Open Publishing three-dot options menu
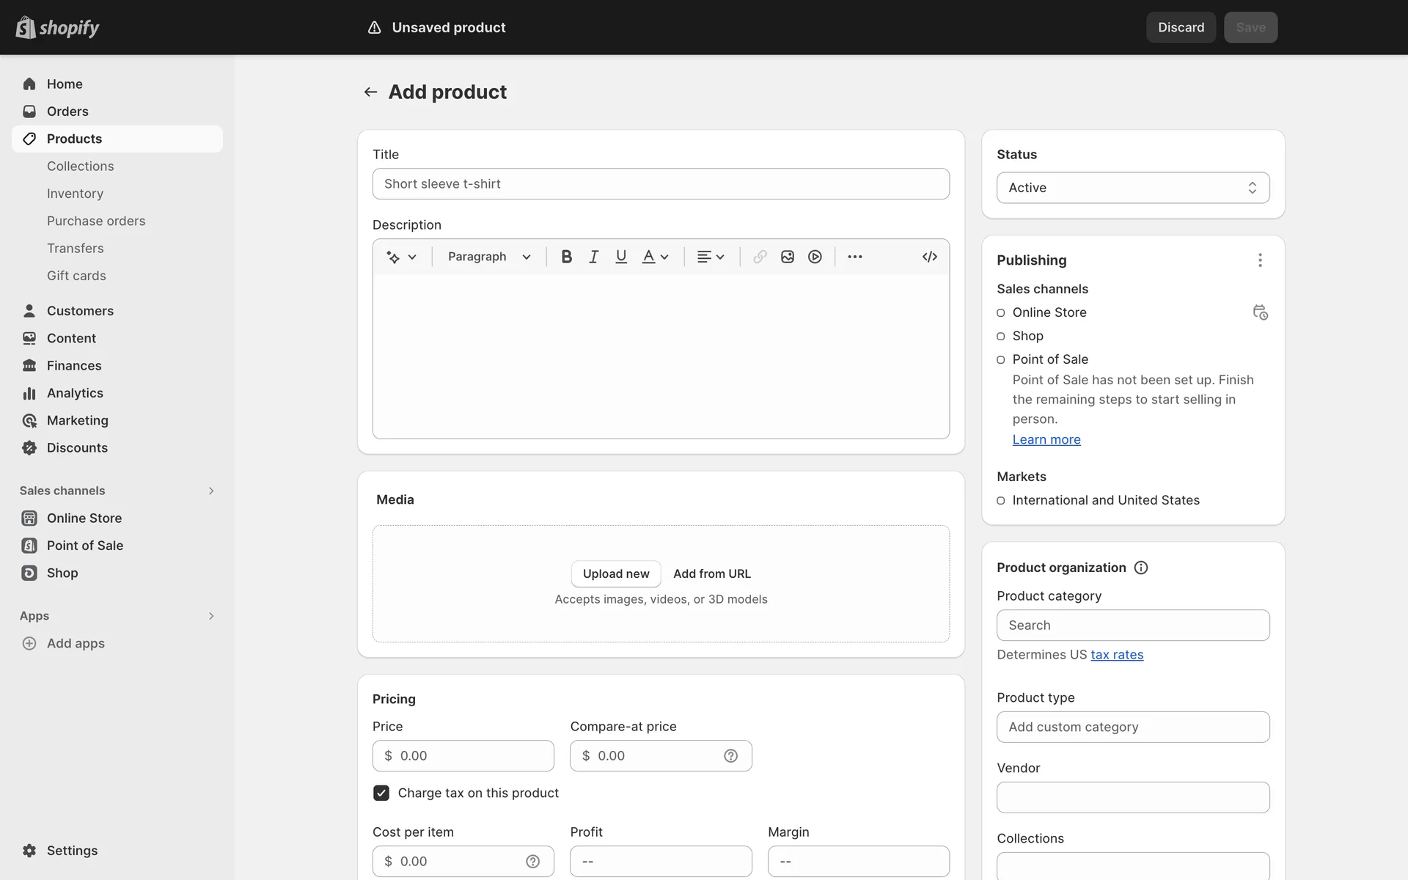 tap(1260, 260)
